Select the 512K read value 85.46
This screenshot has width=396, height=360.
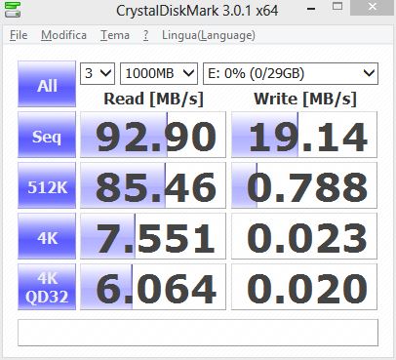tap(153, 185)
